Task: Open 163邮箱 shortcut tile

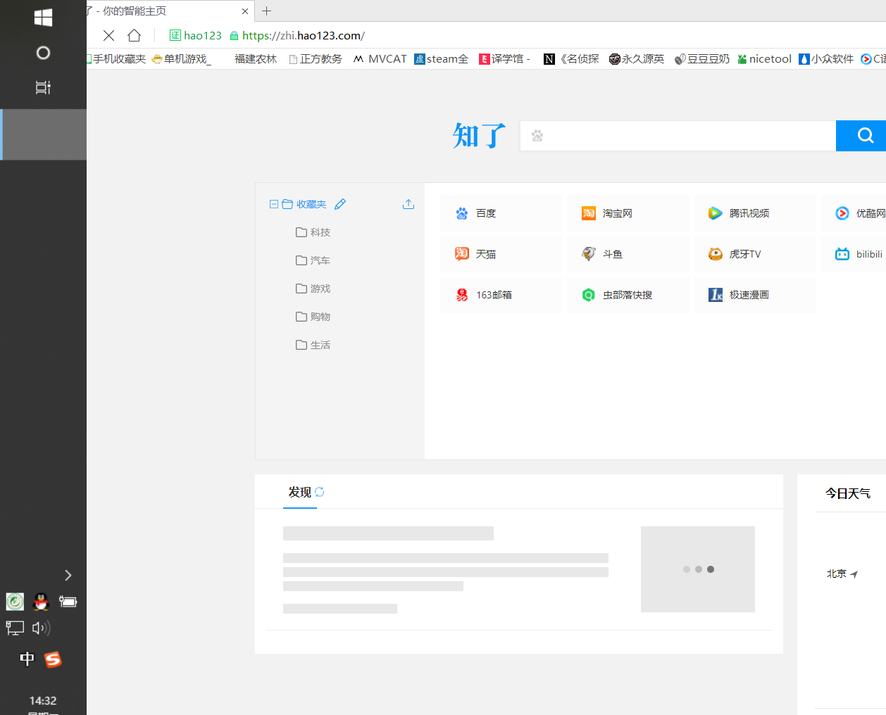Action: (501, 295)
